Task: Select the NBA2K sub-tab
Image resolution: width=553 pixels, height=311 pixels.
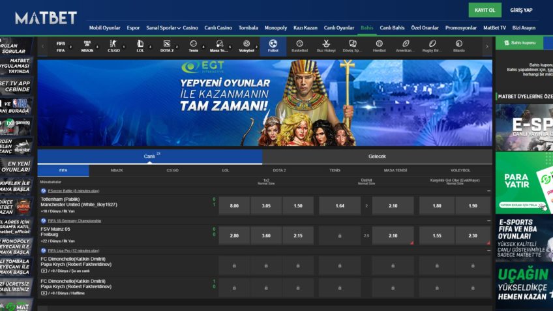Action: [x=117, y=170]
